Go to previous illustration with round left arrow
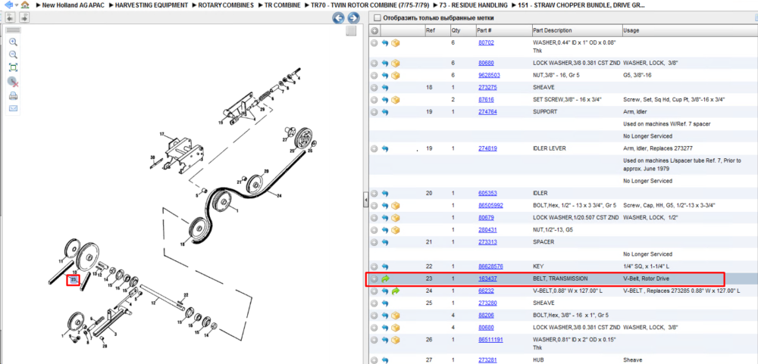The width and height of the screenshot is (758, 364). click(x=338, y=18)
